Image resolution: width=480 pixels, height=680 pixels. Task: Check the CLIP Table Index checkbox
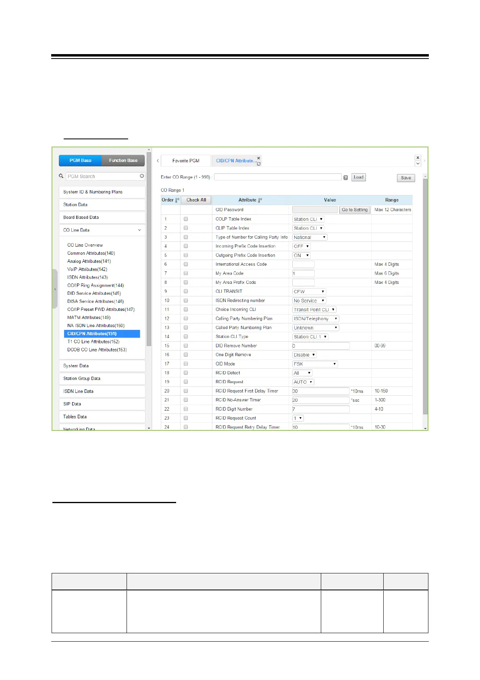tap(186, 228)
